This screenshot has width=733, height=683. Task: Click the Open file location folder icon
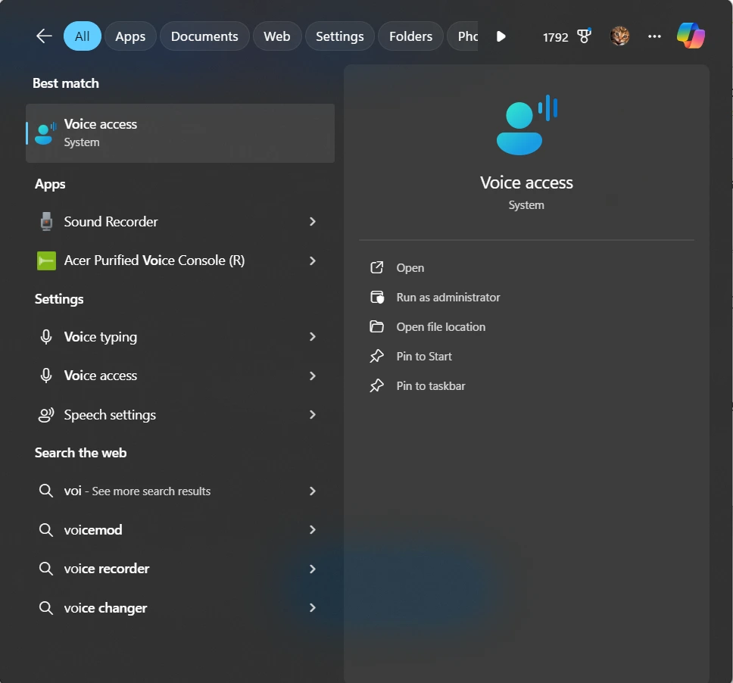pyautogui.click(x=377, y=327)
